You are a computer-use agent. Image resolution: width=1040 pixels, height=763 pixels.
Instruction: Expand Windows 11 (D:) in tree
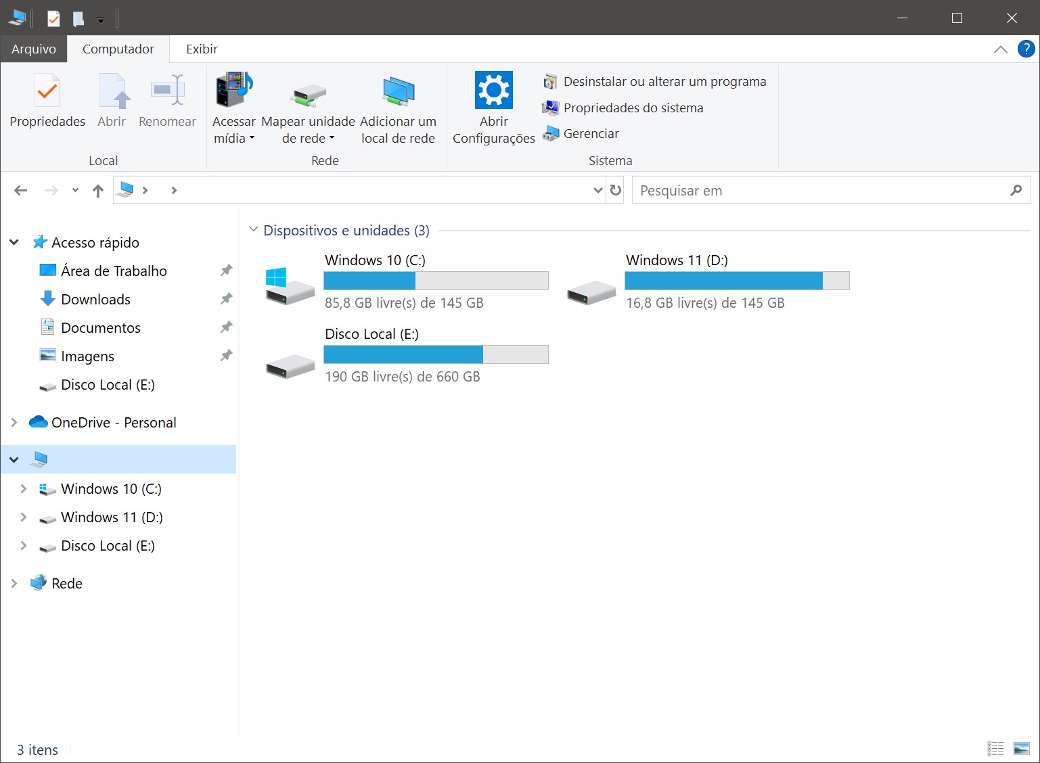(x=24, y=517)
